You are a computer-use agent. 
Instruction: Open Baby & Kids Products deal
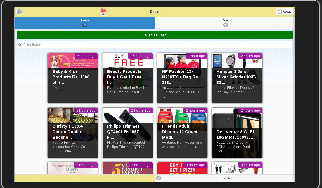coord(73,78)
